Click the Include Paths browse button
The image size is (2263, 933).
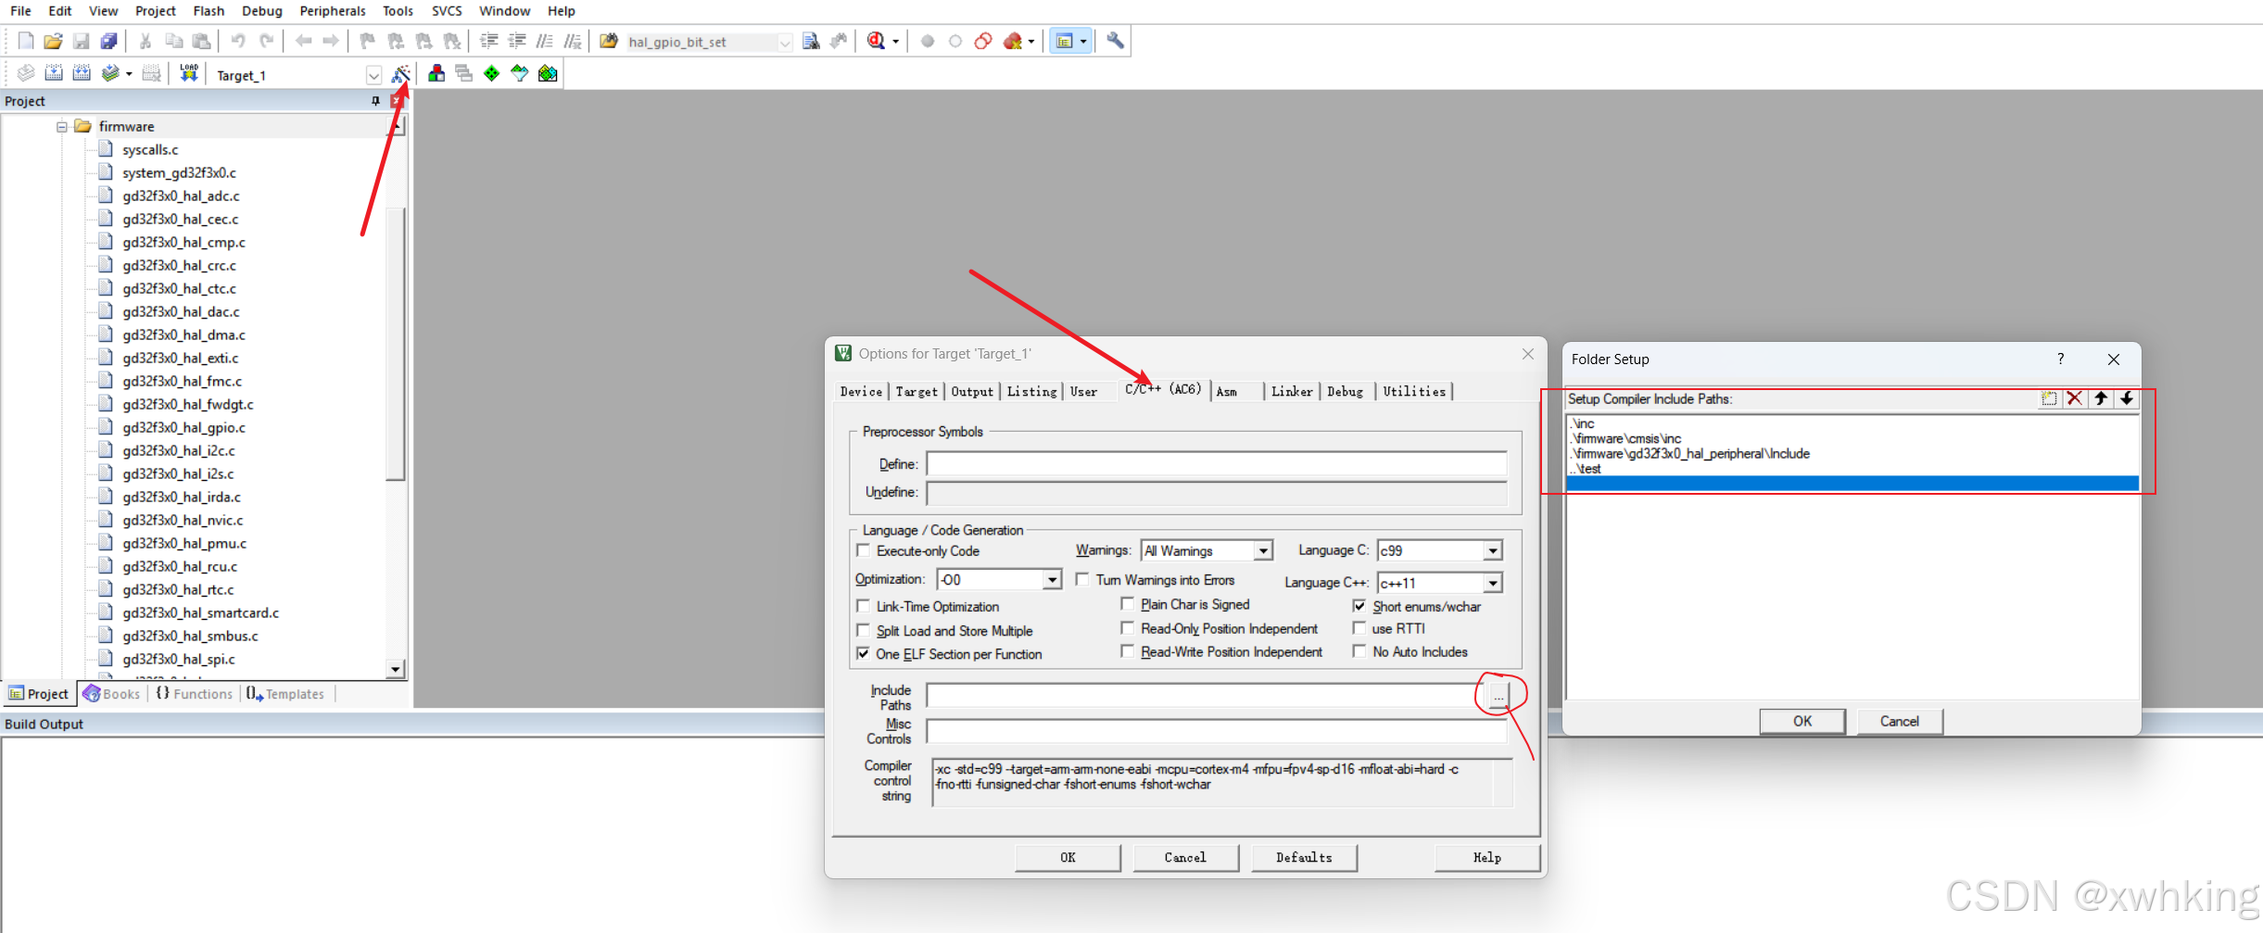1498,697
